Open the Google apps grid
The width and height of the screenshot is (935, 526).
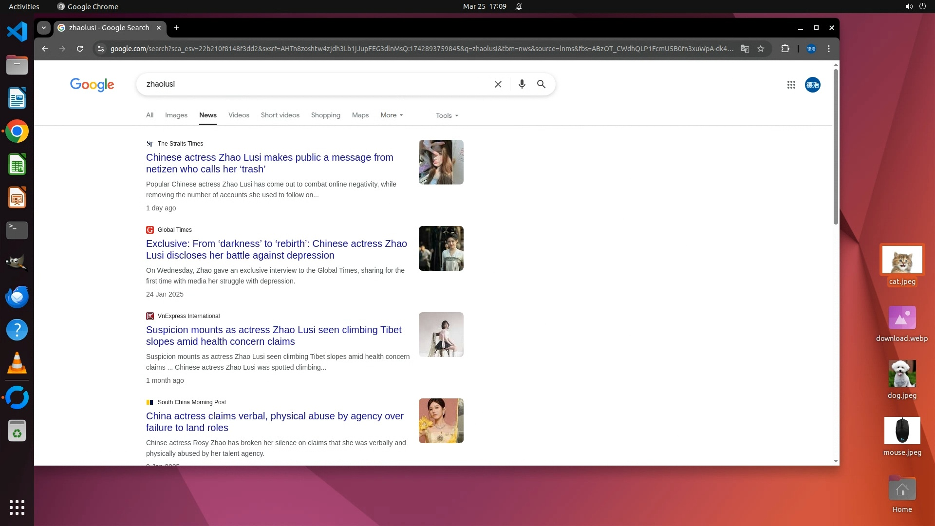pyautogui.click(x=791, y=85)
